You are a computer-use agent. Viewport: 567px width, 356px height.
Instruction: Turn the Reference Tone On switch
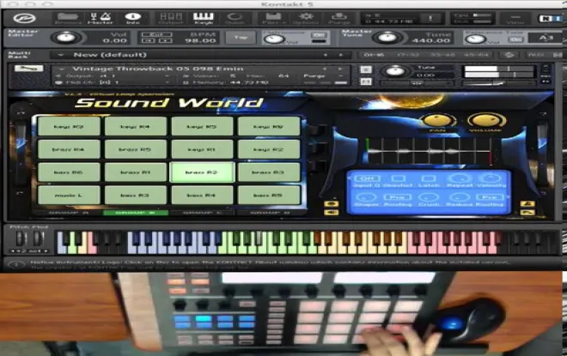click(x=515, y=39)
